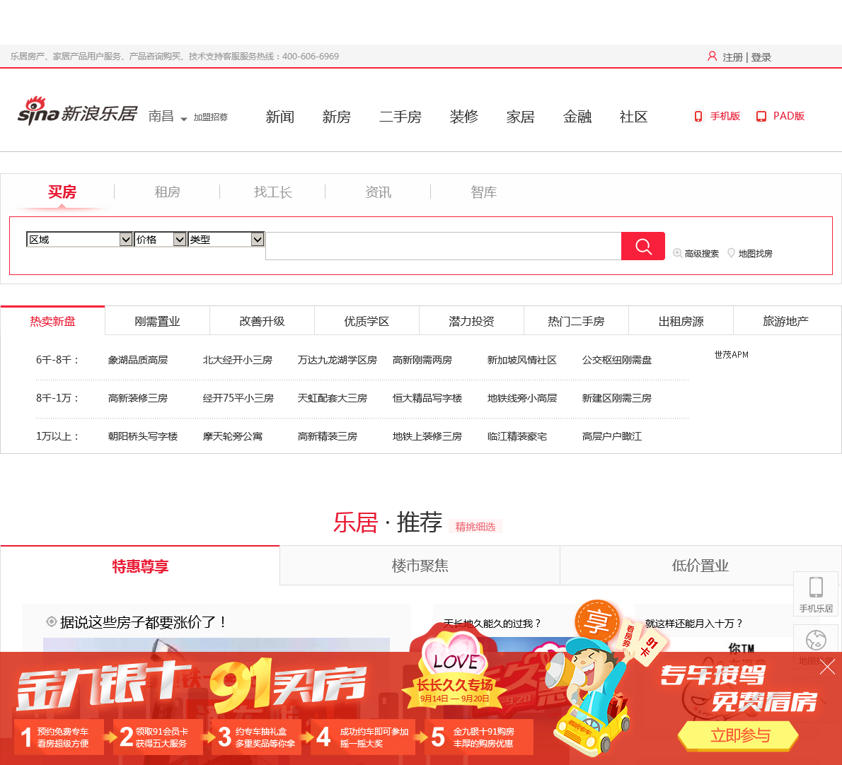The height and width of the screenshot is (765, 842).
Task: Open the 万达九龙湖学区房 listing link
Action: (338, 360)
